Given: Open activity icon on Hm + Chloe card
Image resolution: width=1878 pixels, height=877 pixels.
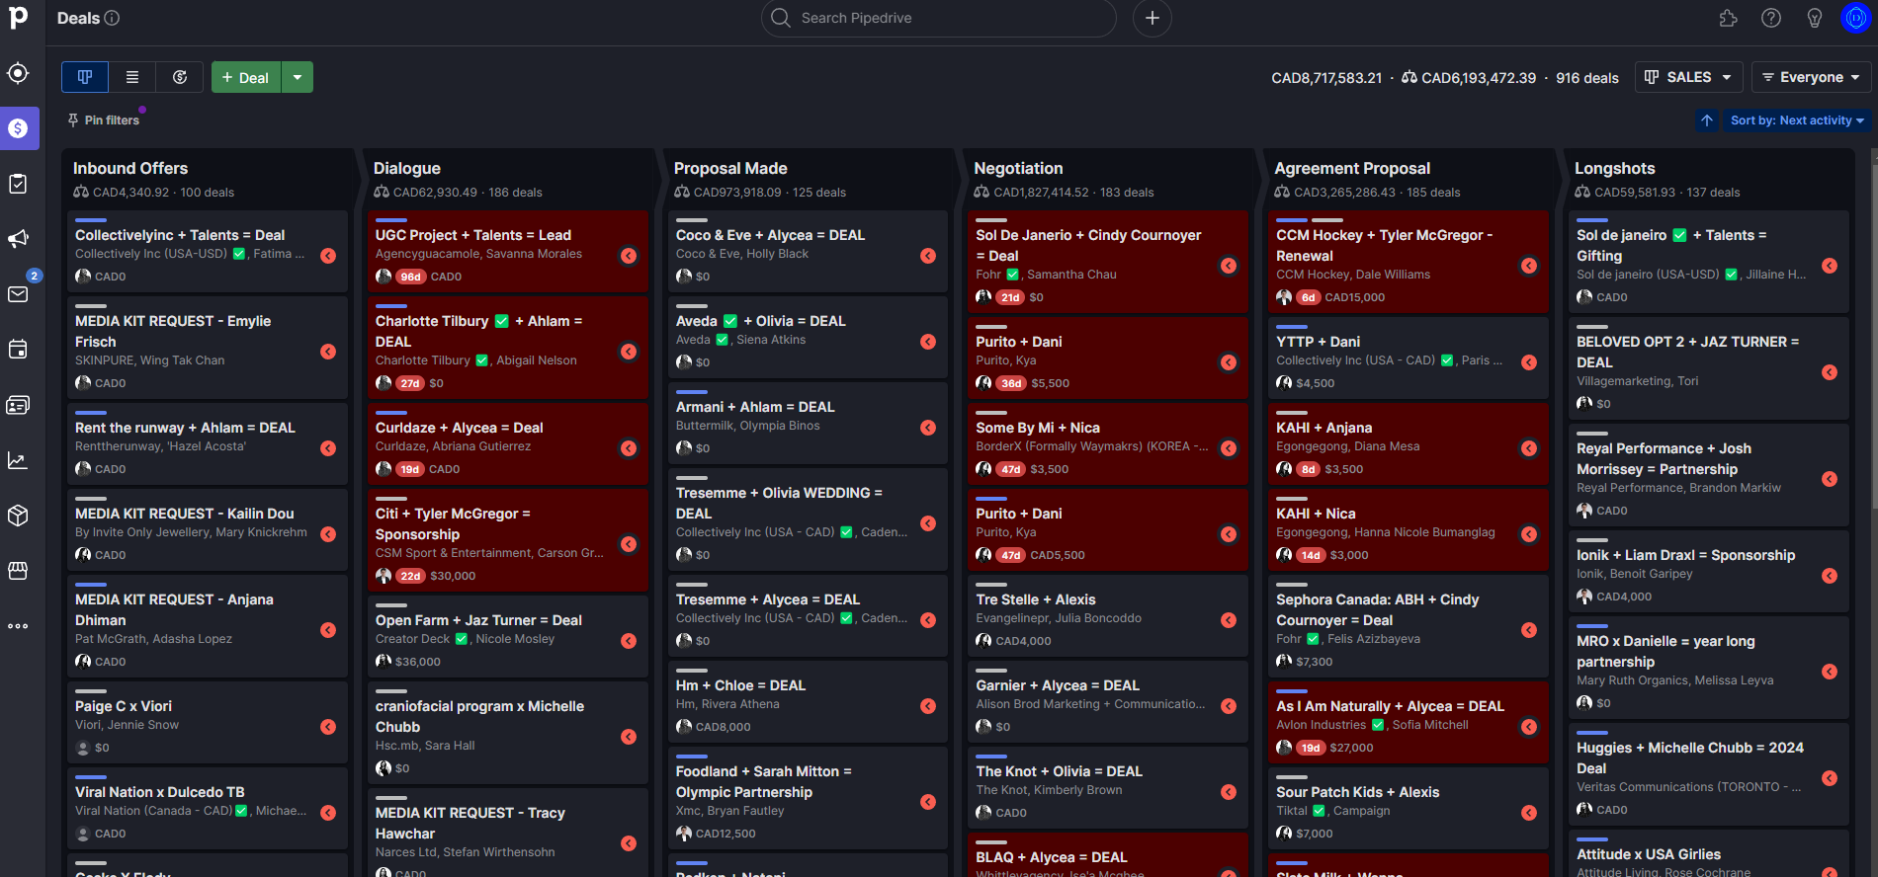Looking at the screenshot, I should (x=928, y=706).
